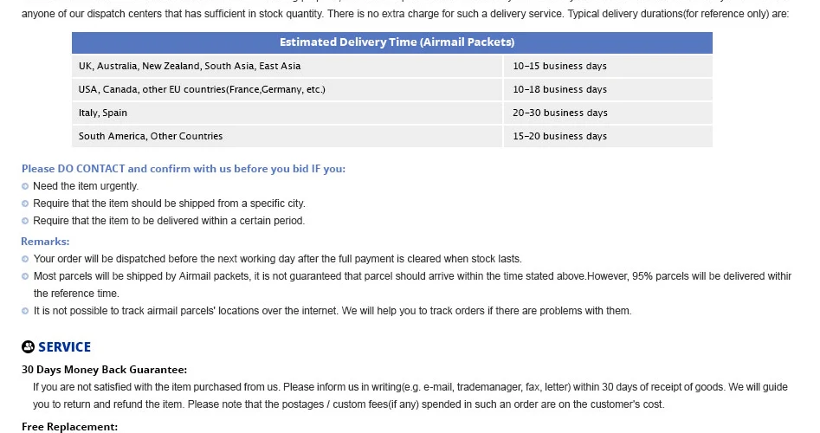Select the 'USA, Canada, other EU countries' row
The image size is (820, 433).
[392, 89]
